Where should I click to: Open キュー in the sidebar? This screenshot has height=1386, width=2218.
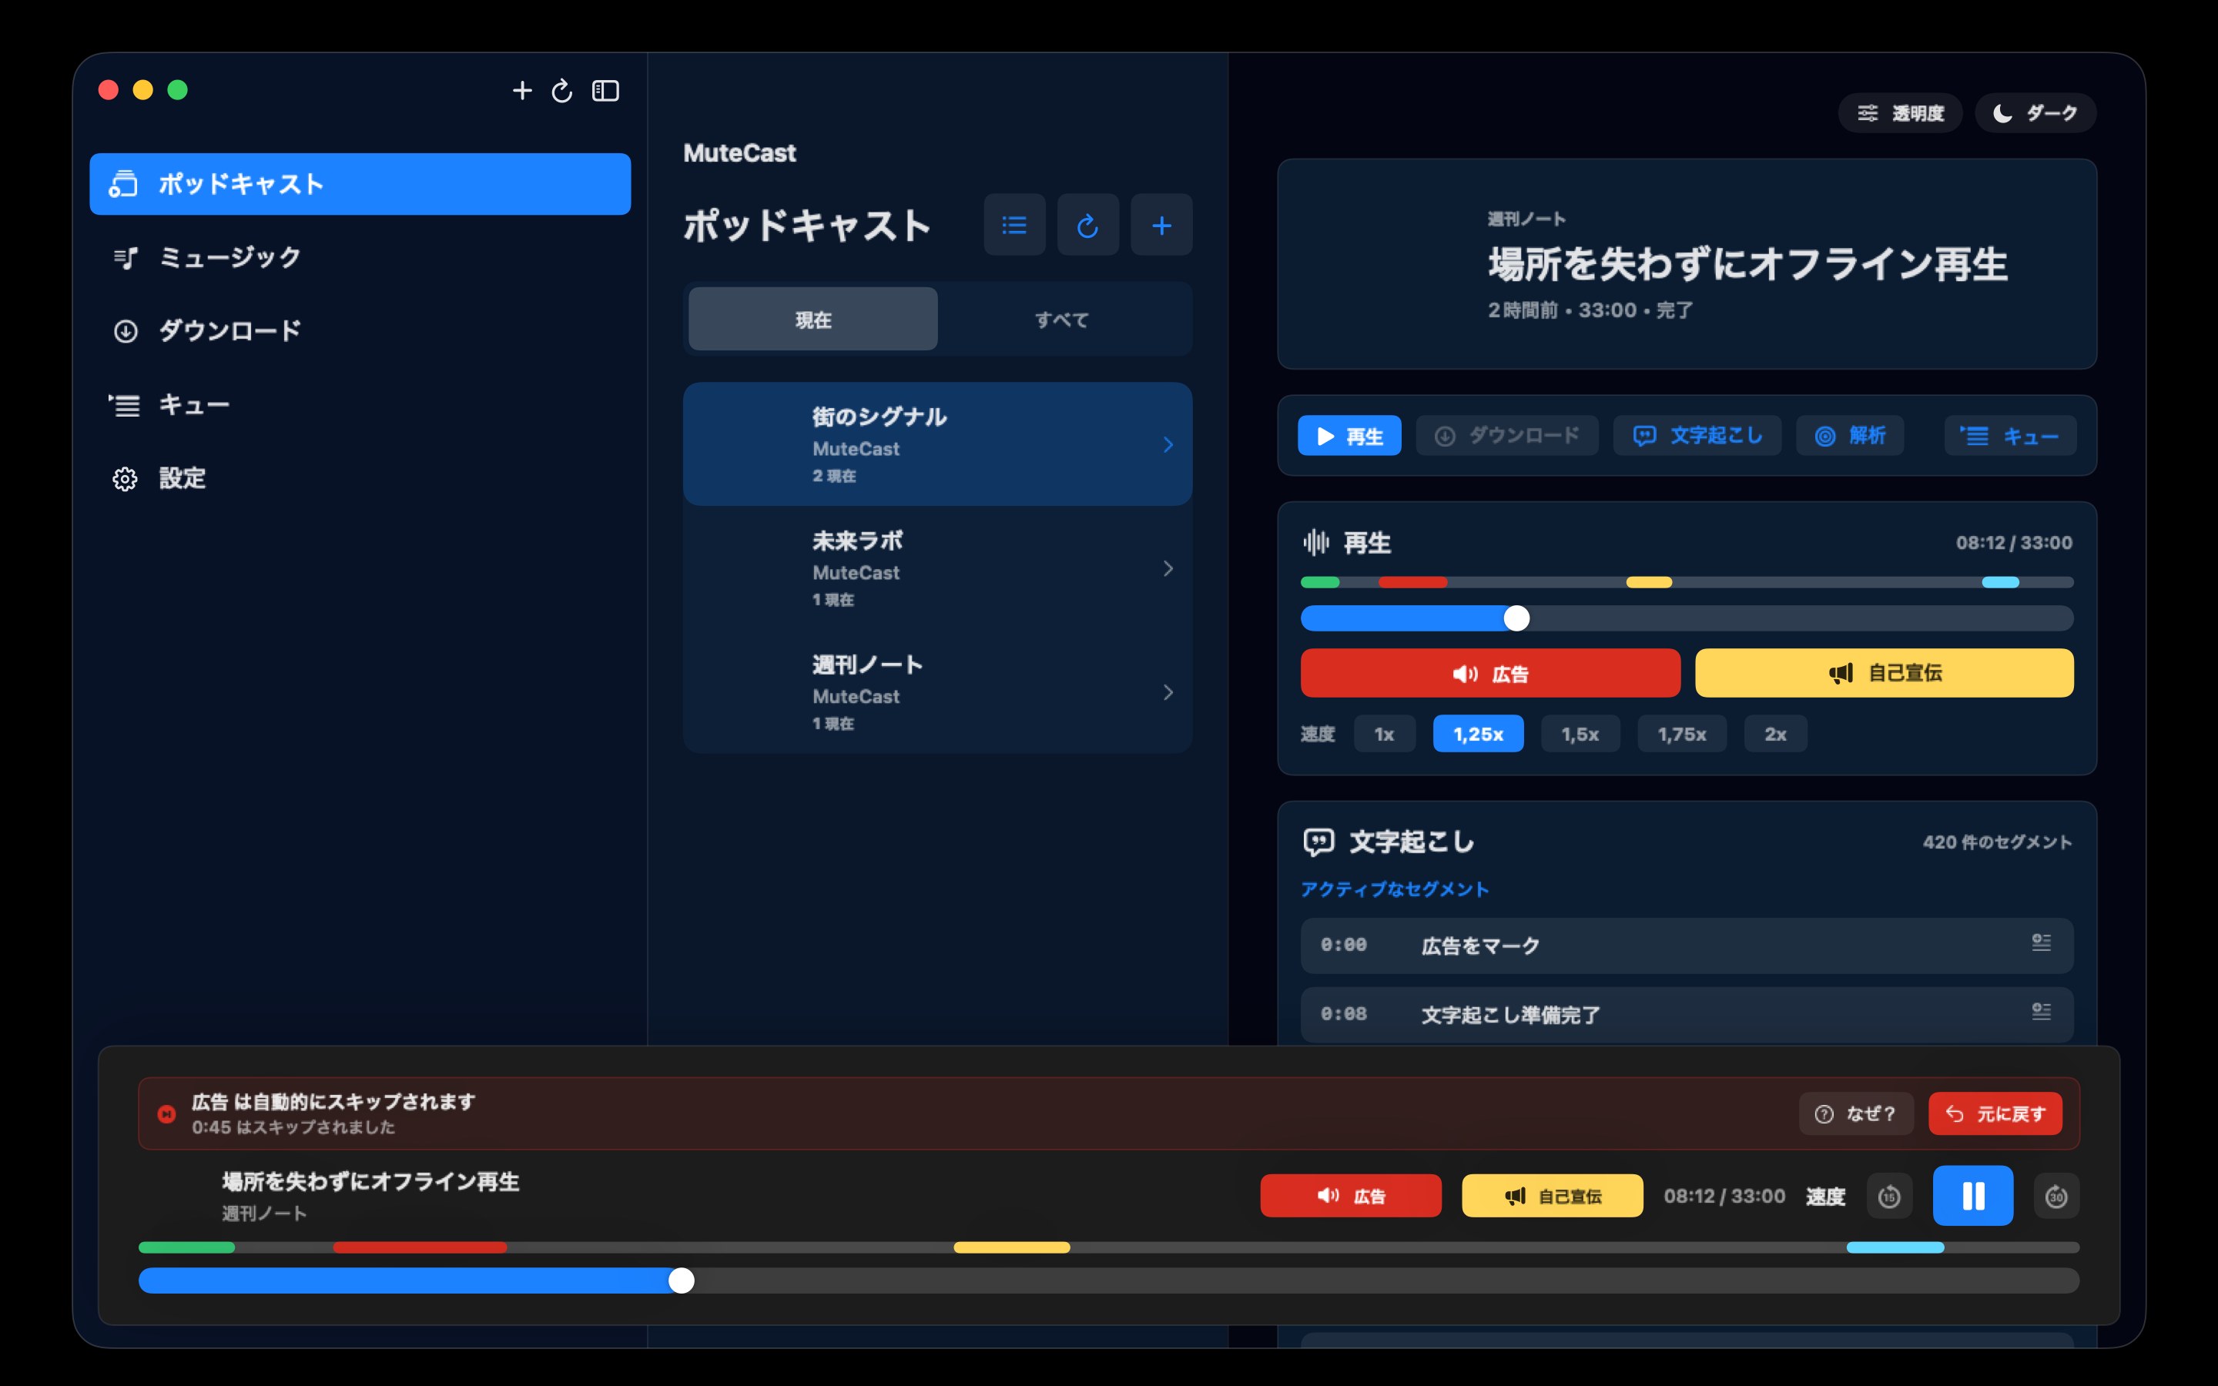(360, 404)
